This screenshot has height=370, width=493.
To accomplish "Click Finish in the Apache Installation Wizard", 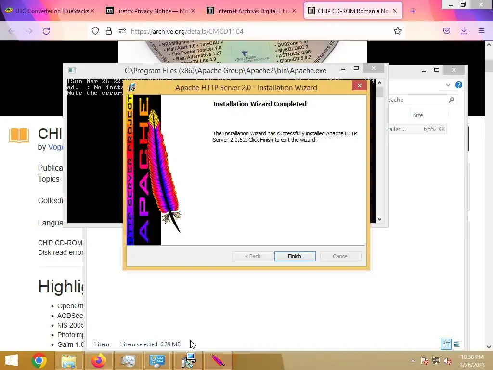I will [x=295, y=256].
